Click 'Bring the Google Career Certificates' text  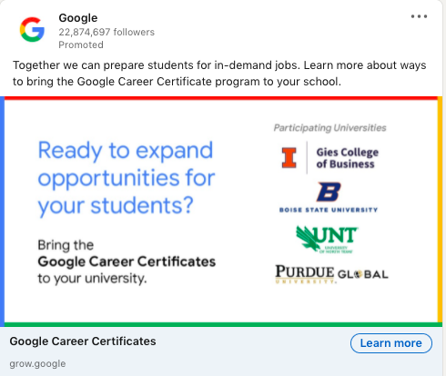[127, 262]
